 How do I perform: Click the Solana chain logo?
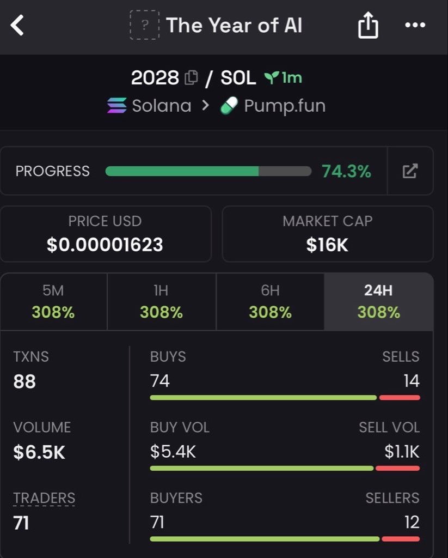point(117,106)
